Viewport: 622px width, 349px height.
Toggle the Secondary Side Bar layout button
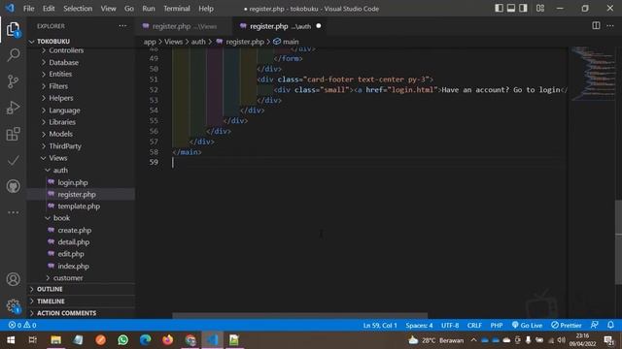523,9
